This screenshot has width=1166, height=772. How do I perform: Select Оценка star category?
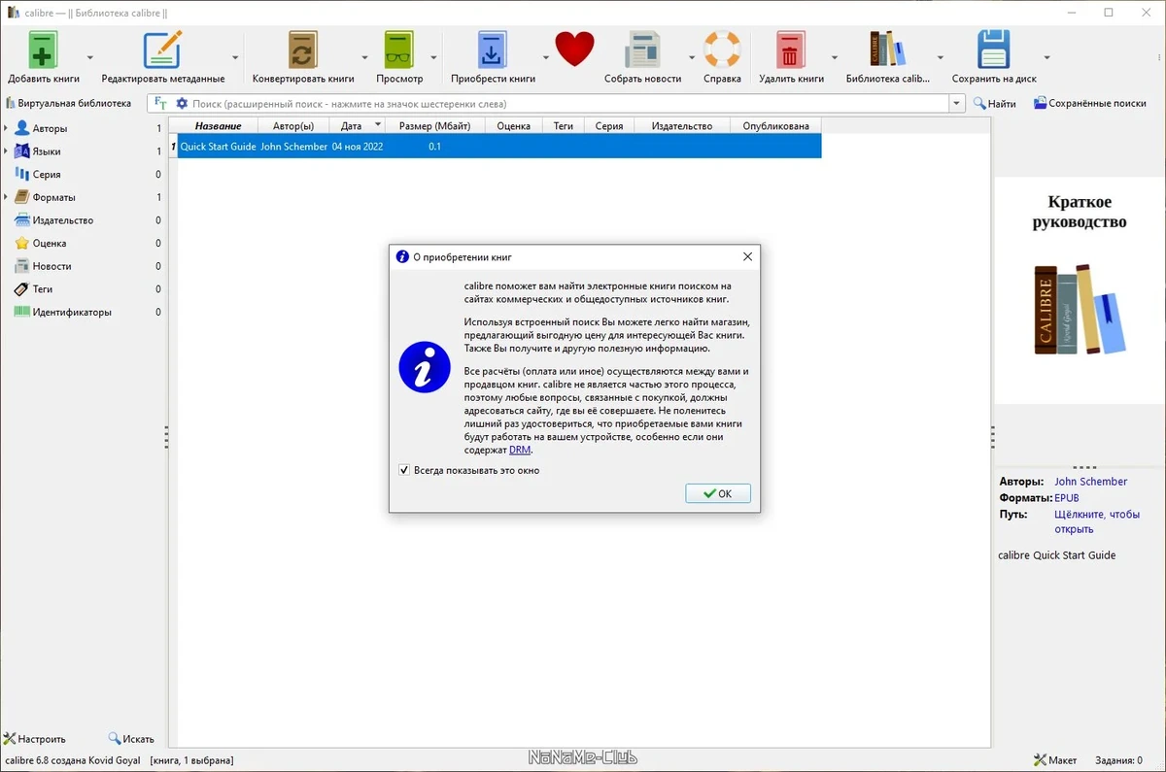click(49, 243)
